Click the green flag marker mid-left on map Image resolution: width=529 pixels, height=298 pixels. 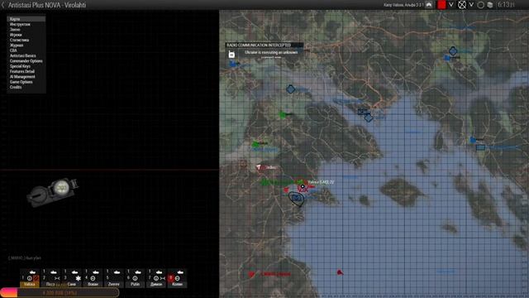click(255, 144)
